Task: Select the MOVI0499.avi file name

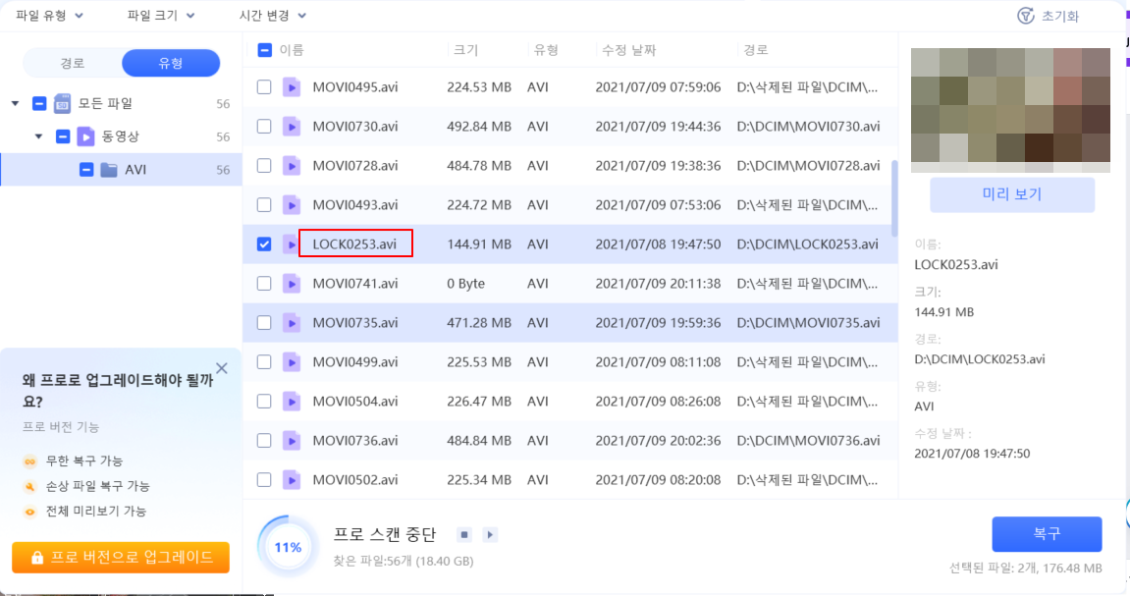Action: [355, 362]
